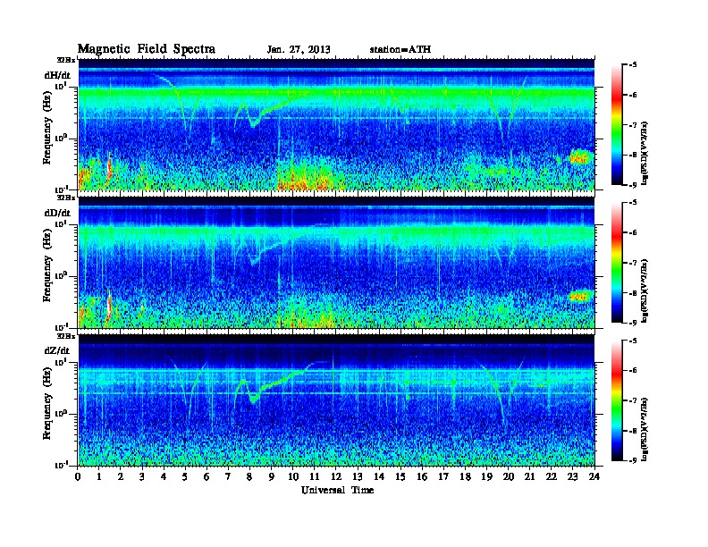708x547 pixels.
Task: Click the "21" tick on the Universal Time axis
Action: tap(529, 476)
